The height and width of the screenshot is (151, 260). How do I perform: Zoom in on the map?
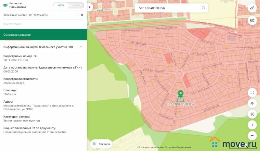pyautogui.click(x=252, y=125)
